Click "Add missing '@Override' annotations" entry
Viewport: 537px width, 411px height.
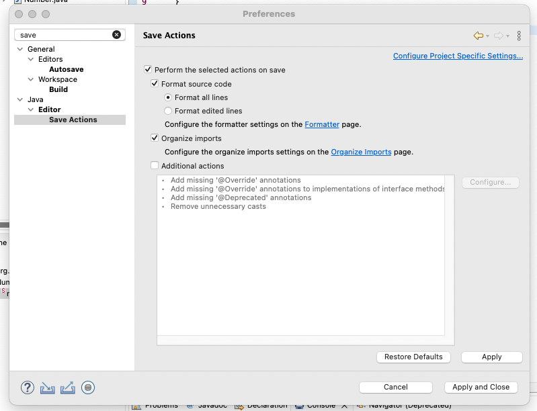[236, 180]
